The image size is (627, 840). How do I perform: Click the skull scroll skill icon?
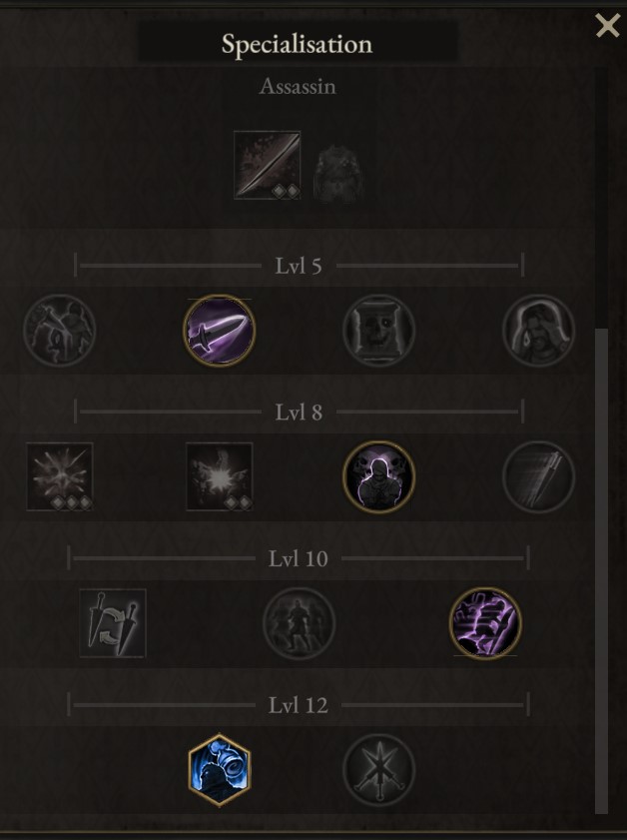(378, 330)
